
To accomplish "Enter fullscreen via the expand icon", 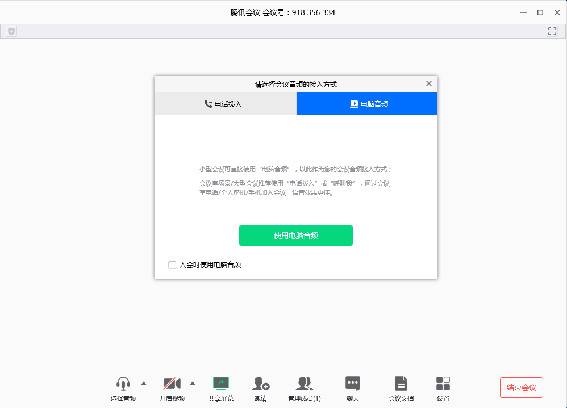I will pyautogui.click(x=552, y=31).
